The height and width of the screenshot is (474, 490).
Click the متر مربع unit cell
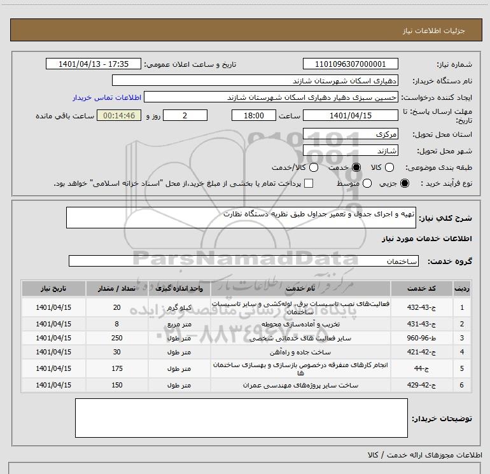[x=179, y=324]
